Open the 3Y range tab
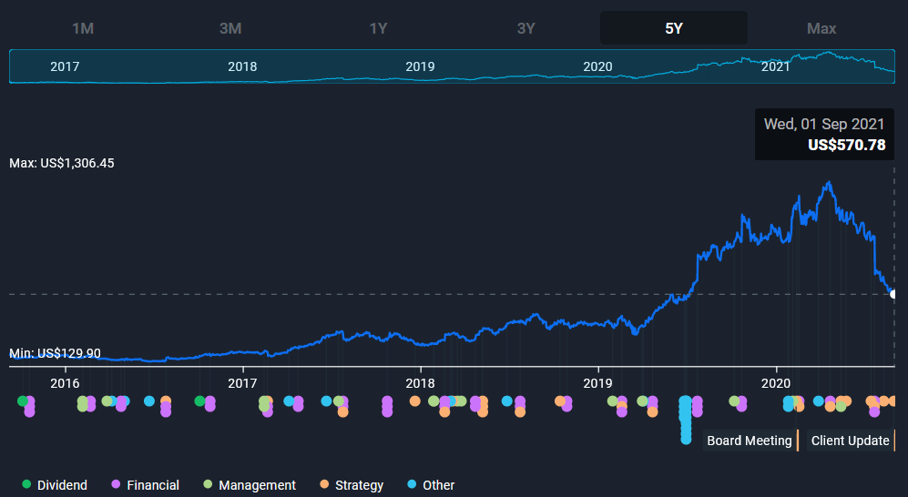 525,28
